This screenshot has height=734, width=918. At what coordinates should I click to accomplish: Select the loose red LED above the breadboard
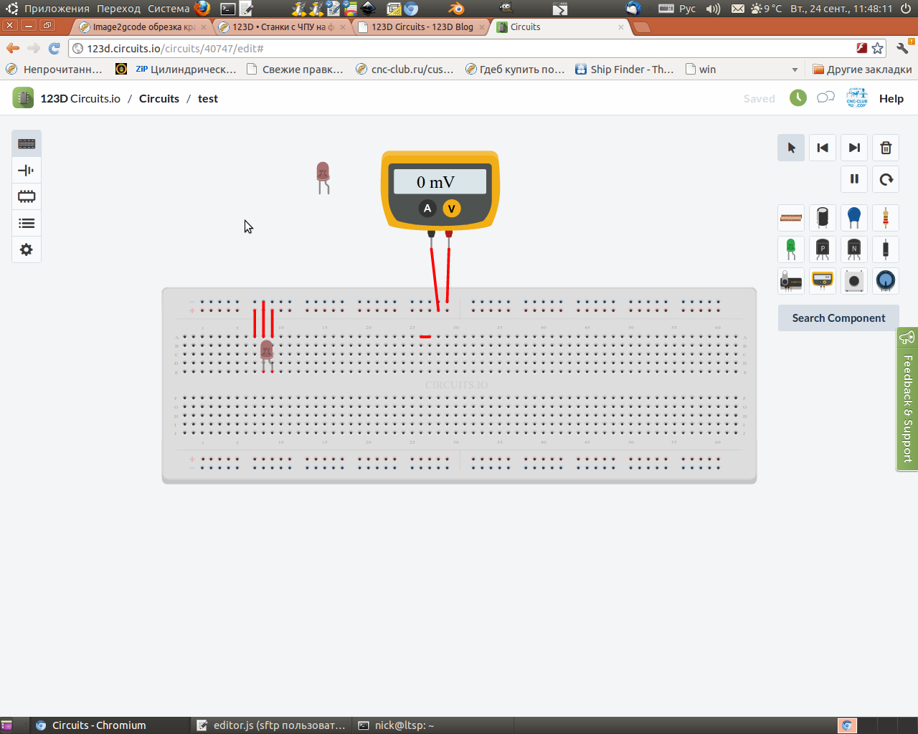[323, 176]
